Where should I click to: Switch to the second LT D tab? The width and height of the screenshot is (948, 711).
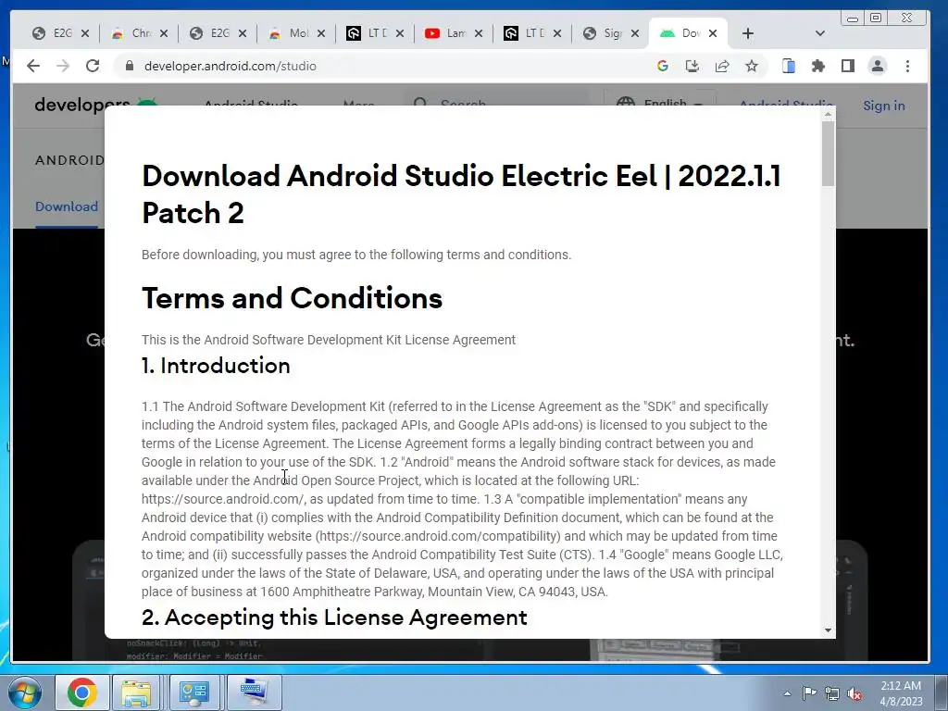click(x=531, y=33)
